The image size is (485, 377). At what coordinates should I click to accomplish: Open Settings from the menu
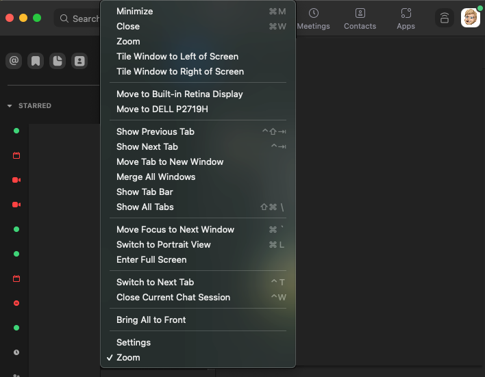click(133, 342)
